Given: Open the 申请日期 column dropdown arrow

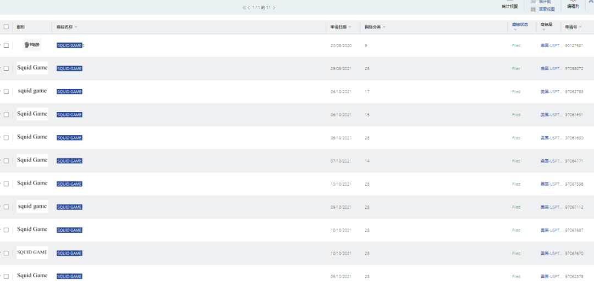Looking at the screenshot, I should click(x=350, y=27).
